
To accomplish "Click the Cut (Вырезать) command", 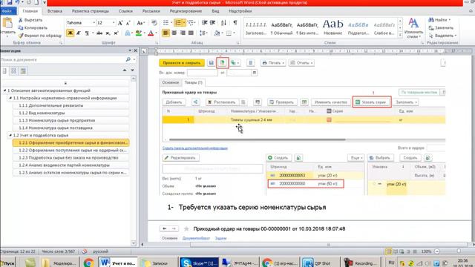I will tap(30, 20).
